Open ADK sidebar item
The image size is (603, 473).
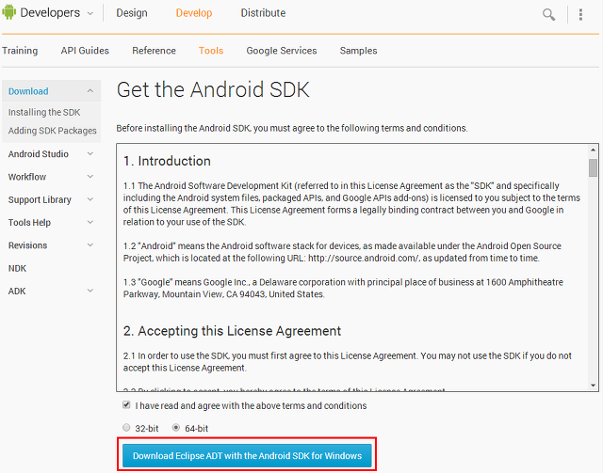[x=17, y=291]
